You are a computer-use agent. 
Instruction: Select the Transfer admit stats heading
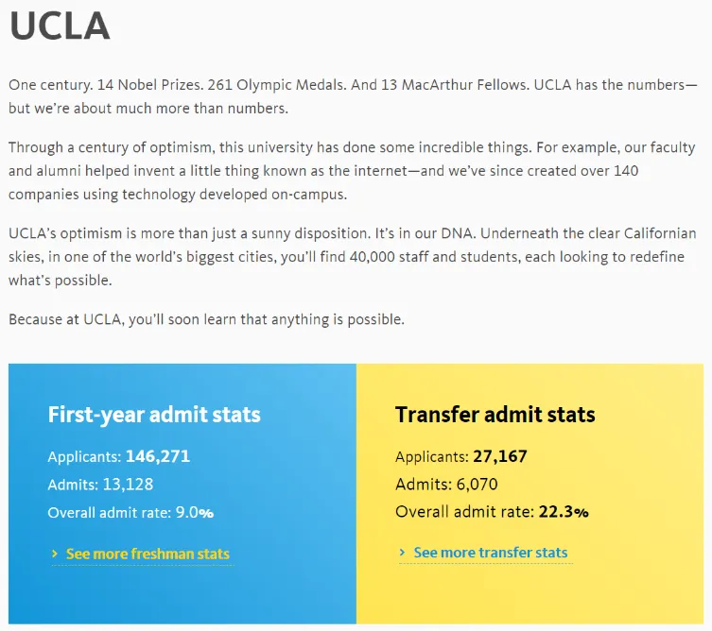(x=495, y=415)
